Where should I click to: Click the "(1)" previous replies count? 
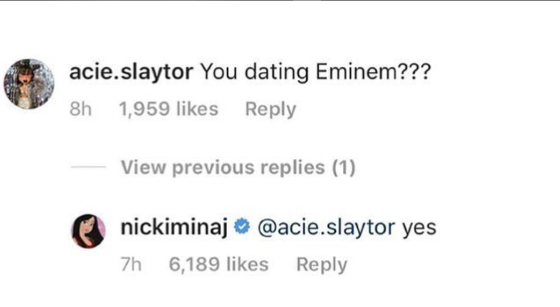(343, 167)
